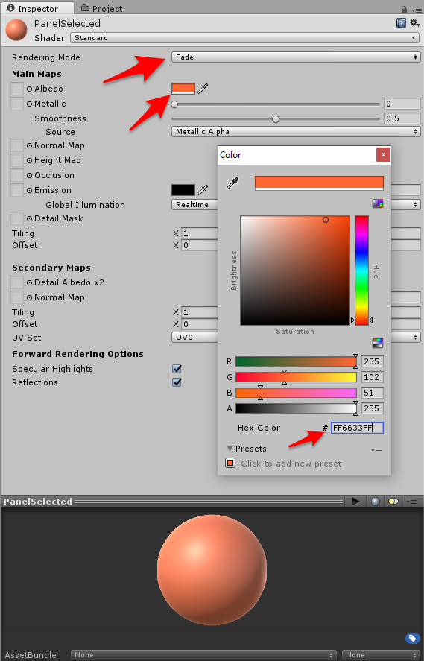Click the B channel slider

296,393
